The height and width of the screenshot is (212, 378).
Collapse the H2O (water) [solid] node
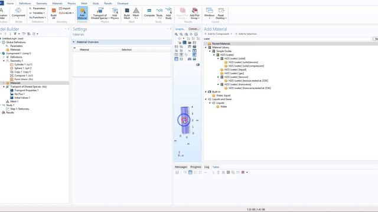click(x=218, y=58)
